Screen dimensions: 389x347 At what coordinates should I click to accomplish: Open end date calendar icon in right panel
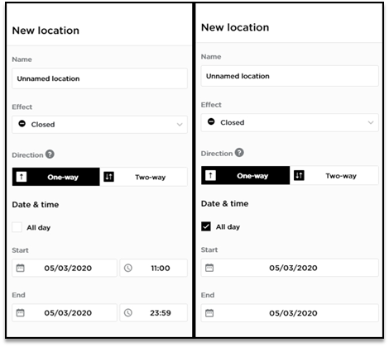pos(209,313)
